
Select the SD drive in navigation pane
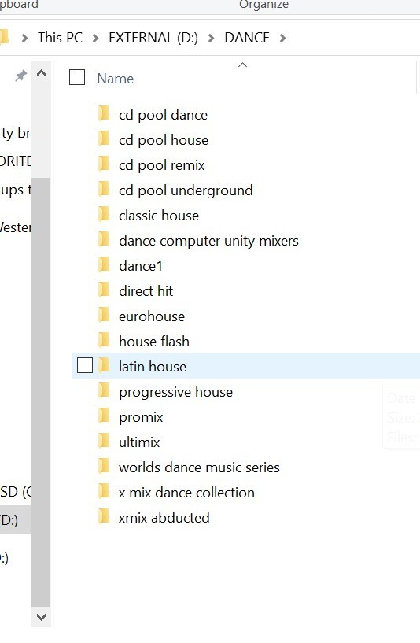(15, 491)
